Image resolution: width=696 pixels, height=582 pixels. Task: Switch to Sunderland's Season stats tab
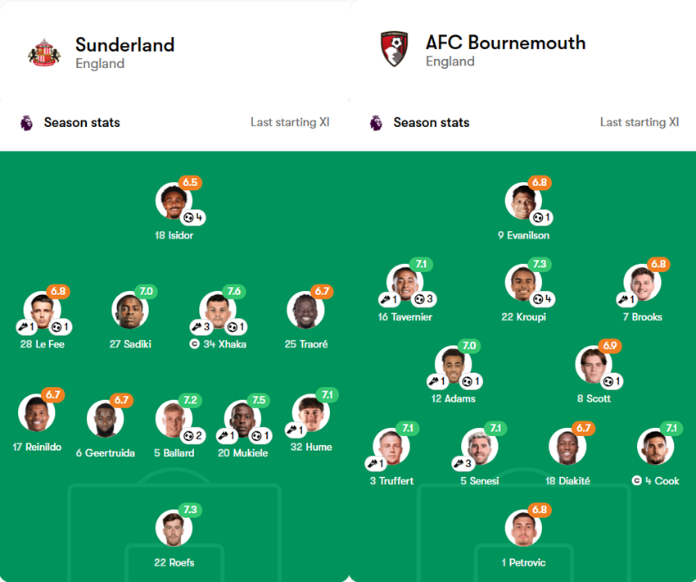[81, 122]
